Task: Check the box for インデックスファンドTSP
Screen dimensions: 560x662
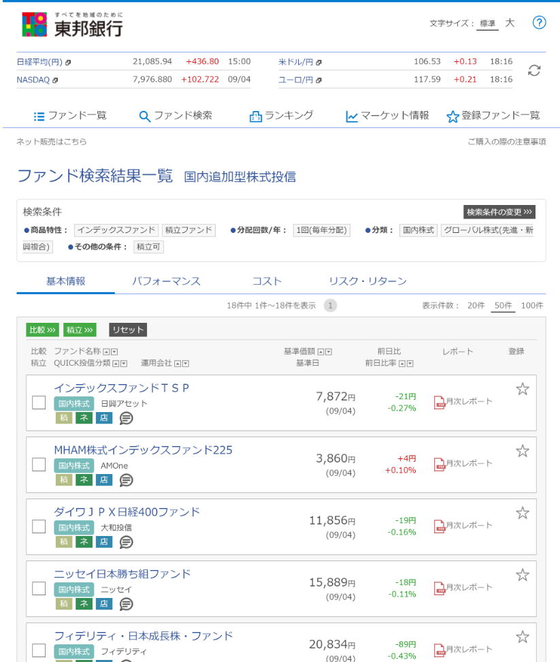Action: coord(39,403)
